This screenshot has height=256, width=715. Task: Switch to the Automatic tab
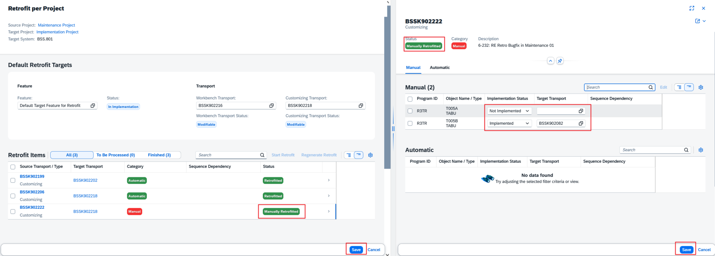click(x=439, y=68)
